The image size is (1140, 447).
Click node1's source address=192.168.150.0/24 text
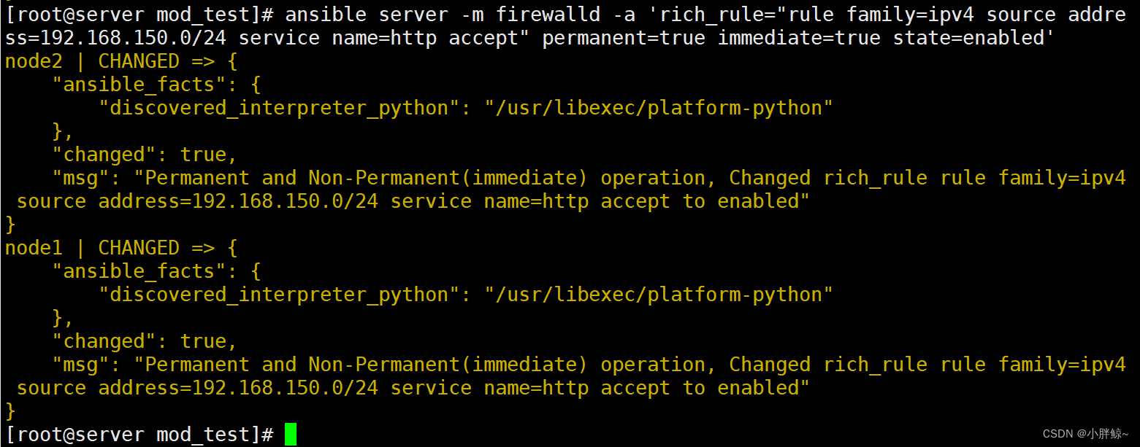(197, 388)
